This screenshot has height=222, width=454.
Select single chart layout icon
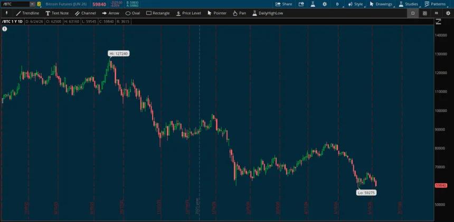coord(413,13)
